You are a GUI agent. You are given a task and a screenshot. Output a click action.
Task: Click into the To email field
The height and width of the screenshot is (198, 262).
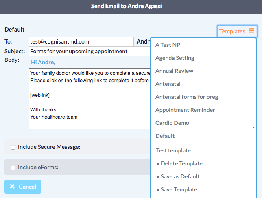point(81,41)
